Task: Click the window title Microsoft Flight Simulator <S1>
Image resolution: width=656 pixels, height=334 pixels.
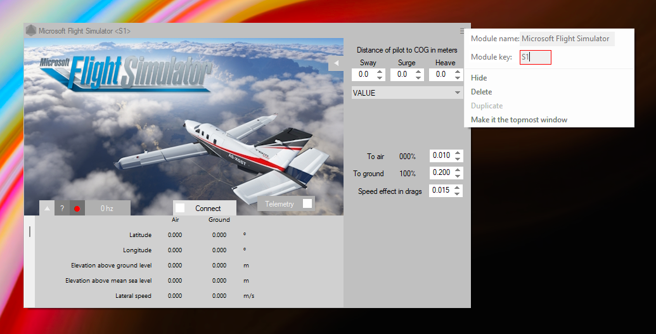Action: point(84,31)
